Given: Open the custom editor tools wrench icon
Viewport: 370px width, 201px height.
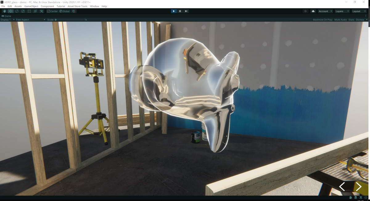Looking at the screenshot, I should point(41,11).
